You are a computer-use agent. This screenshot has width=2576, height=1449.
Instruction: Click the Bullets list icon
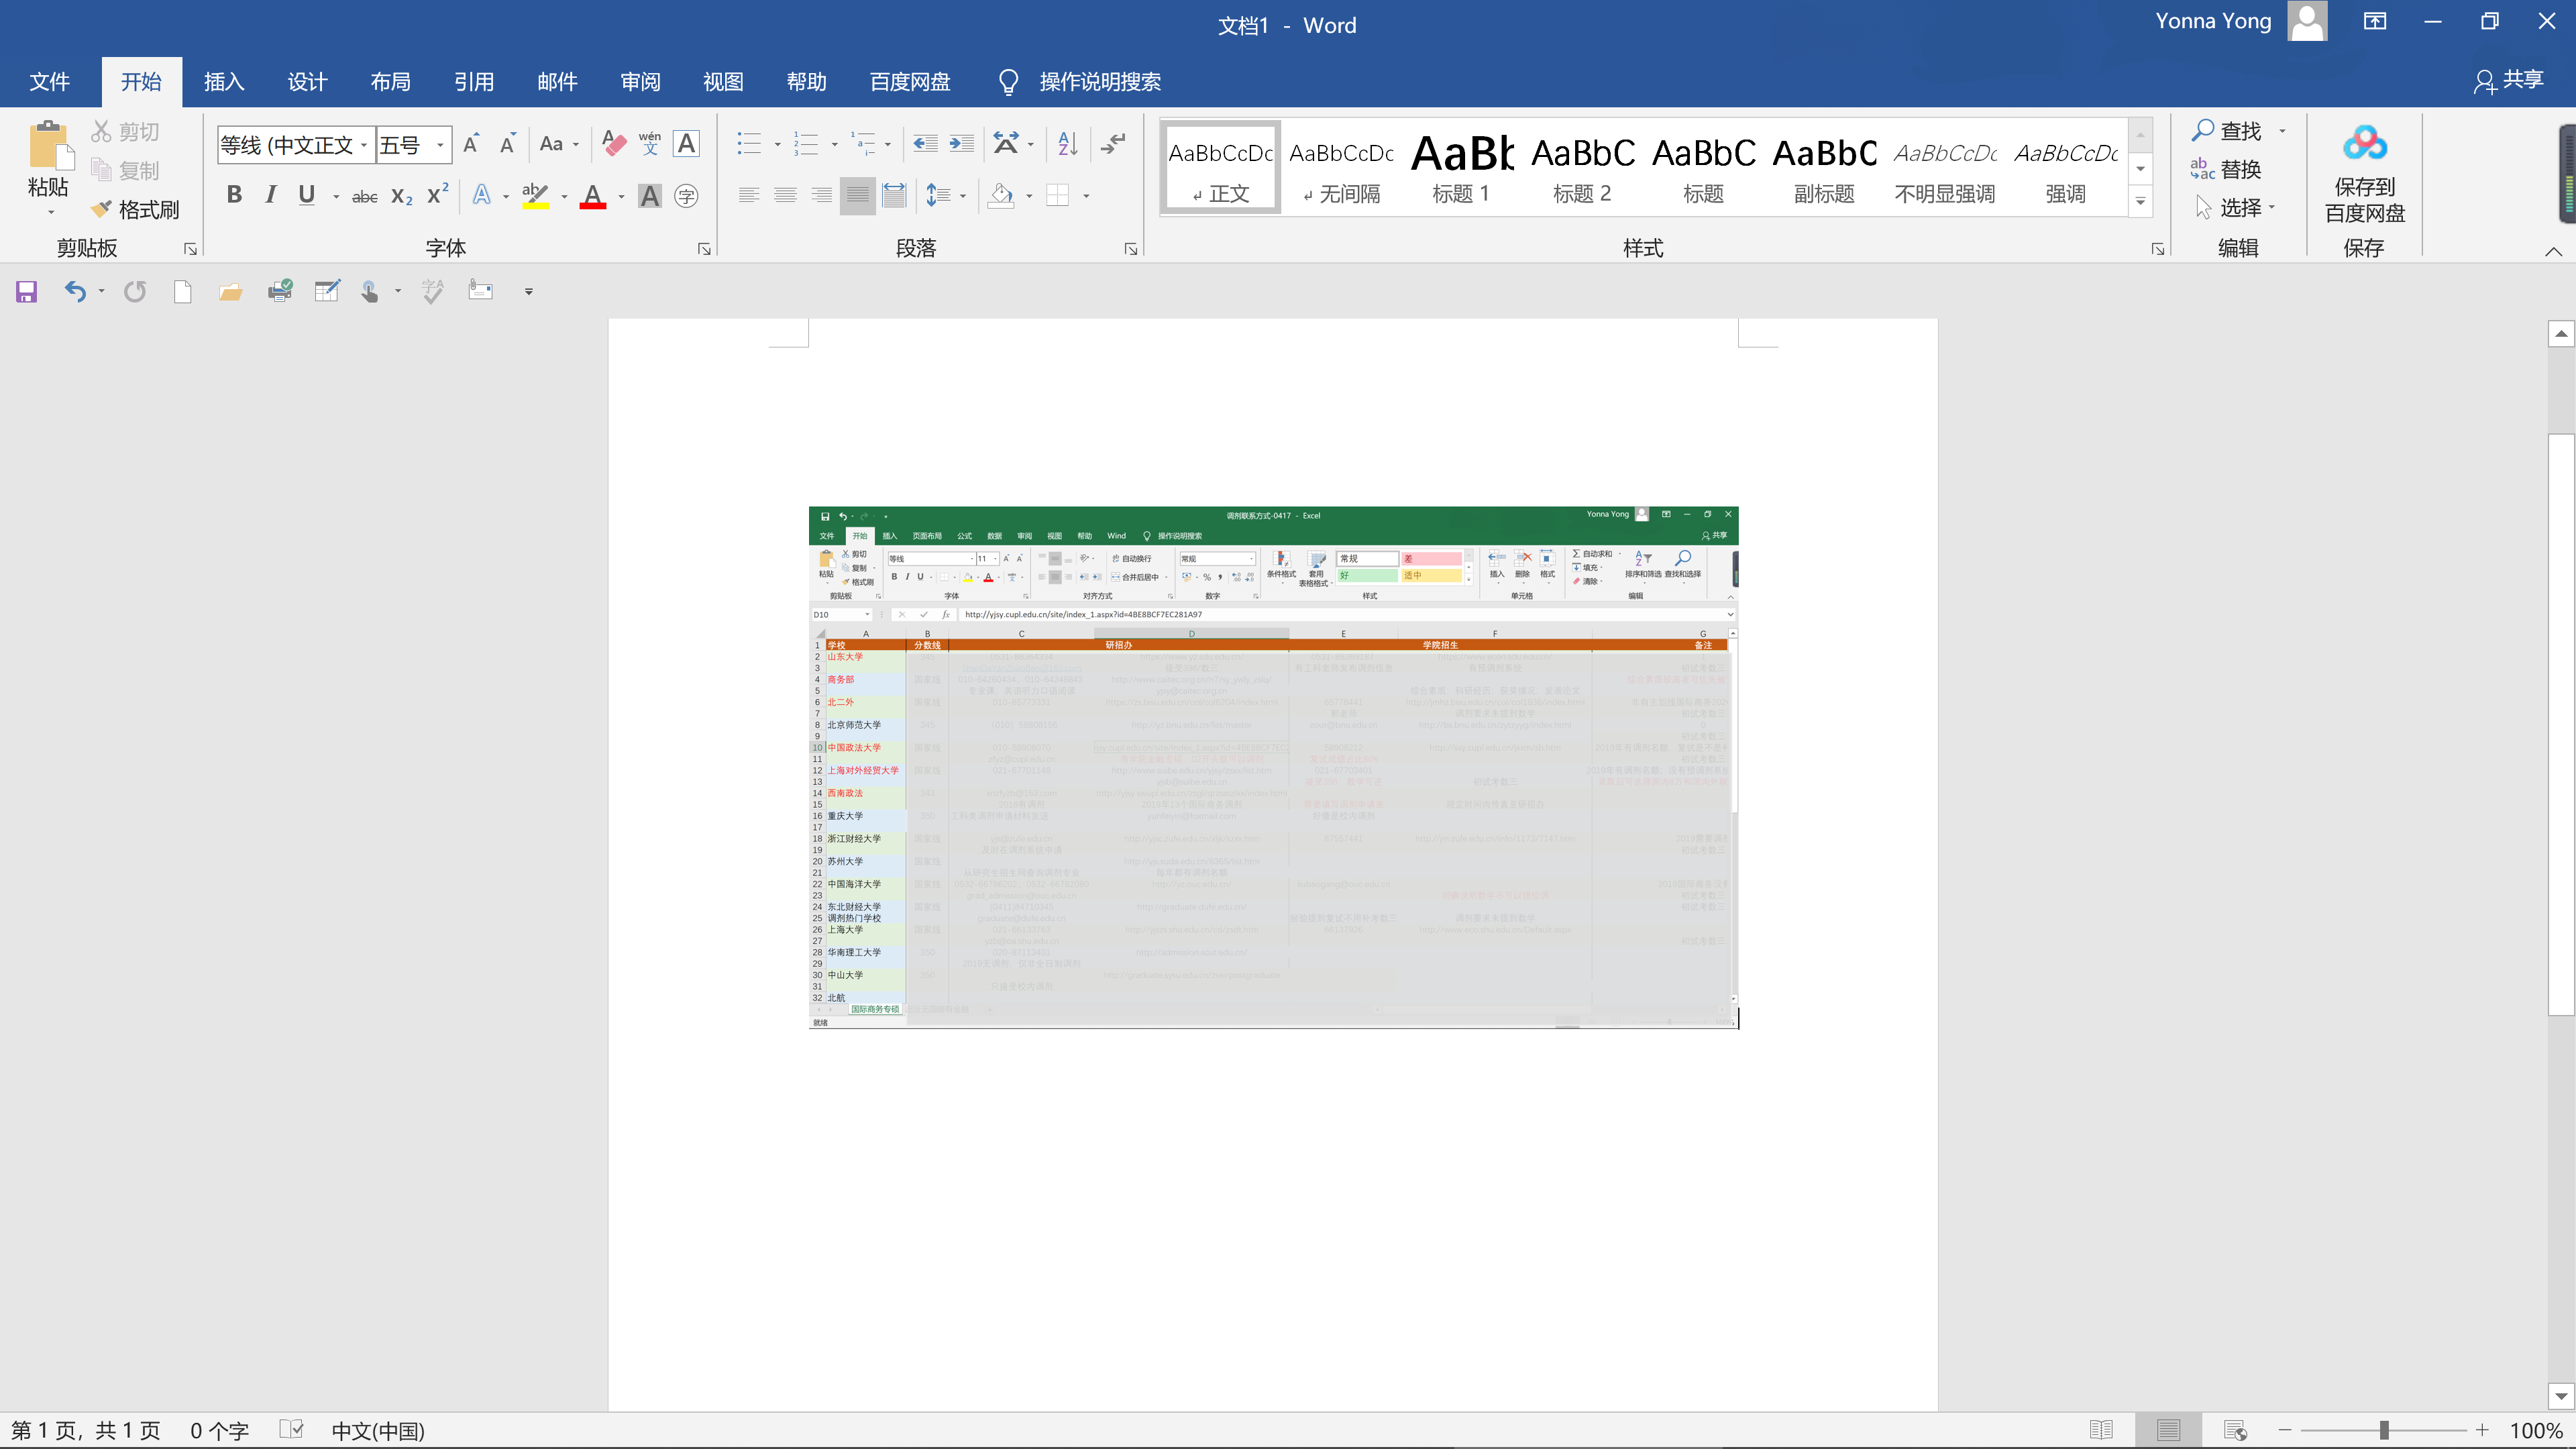pyautogui.click(x=749, y=144)
